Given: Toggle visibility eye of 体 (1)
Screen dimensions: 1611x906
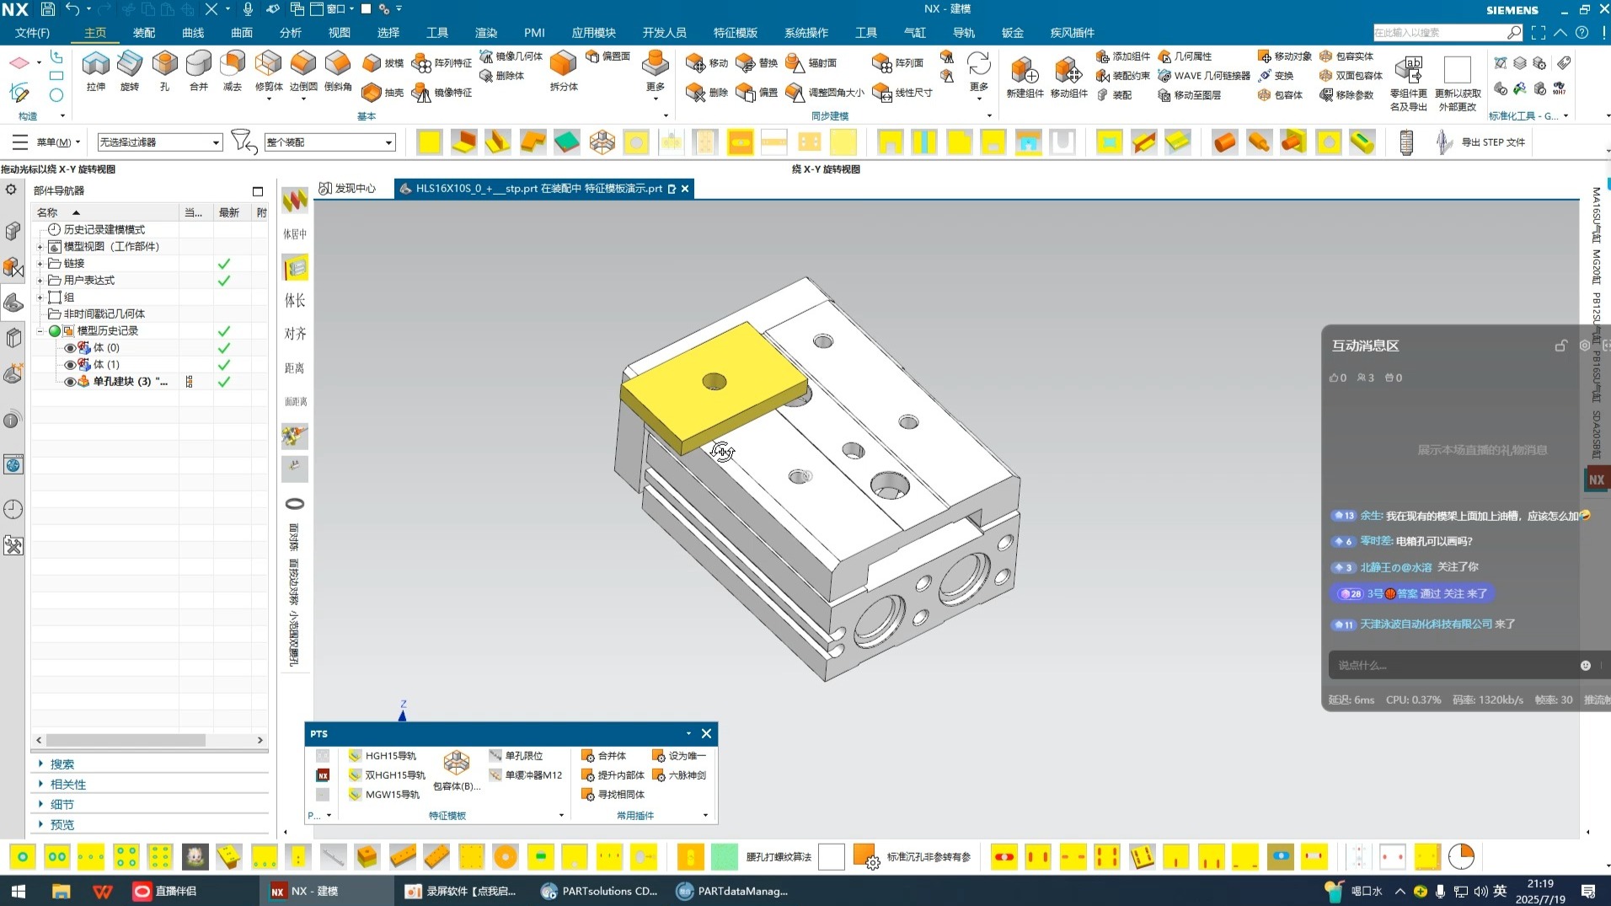Looking at the screenshot, I should [70, 365].
